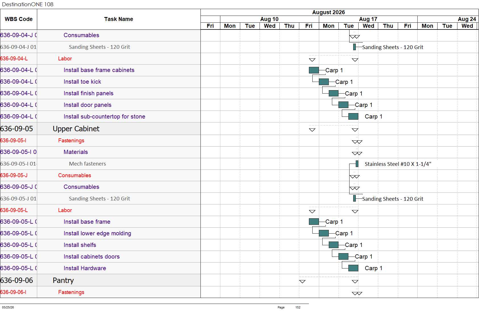Image resolution: width=479 pixels, height=311 pixels.
Task: Click page number 152 in footer
Action: coord(298,307)
